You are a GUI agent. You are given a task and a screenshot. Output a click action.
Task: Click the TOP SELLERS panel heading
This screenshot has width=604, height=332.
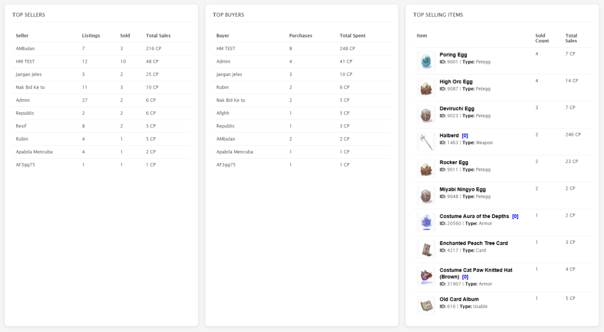pos(28,14)
